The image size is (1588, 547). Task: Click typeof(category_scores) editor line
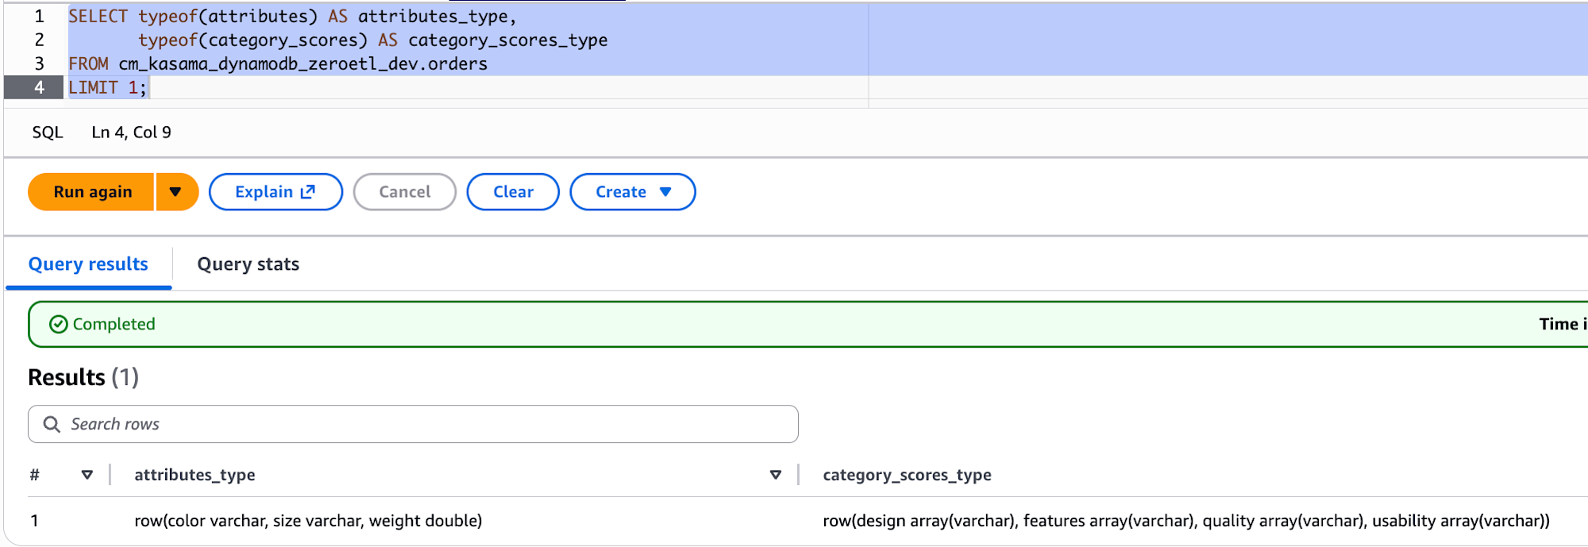click(373, 40)
